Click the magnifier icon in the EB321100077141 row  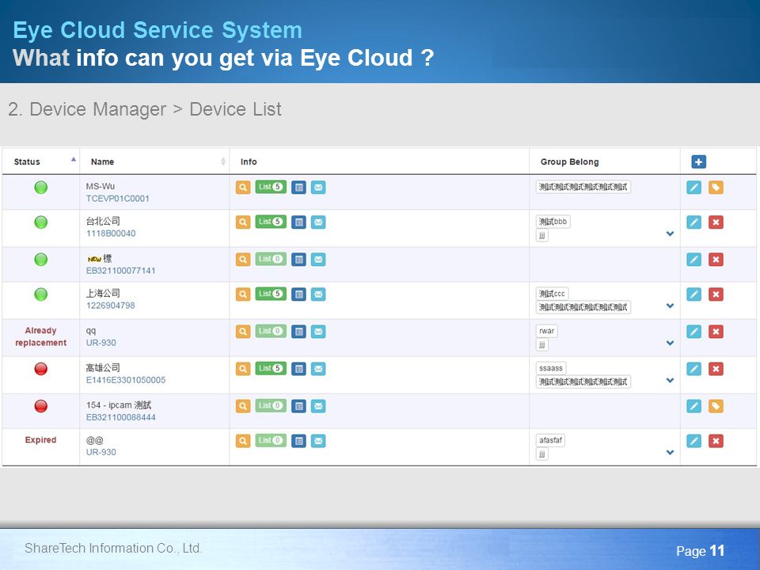tap(243, 260)
